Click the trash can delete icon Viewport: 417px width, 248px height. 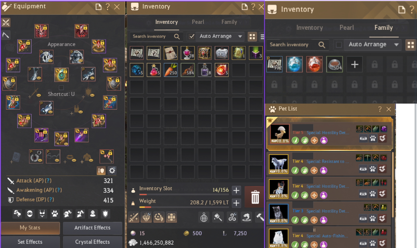(255, 197)
